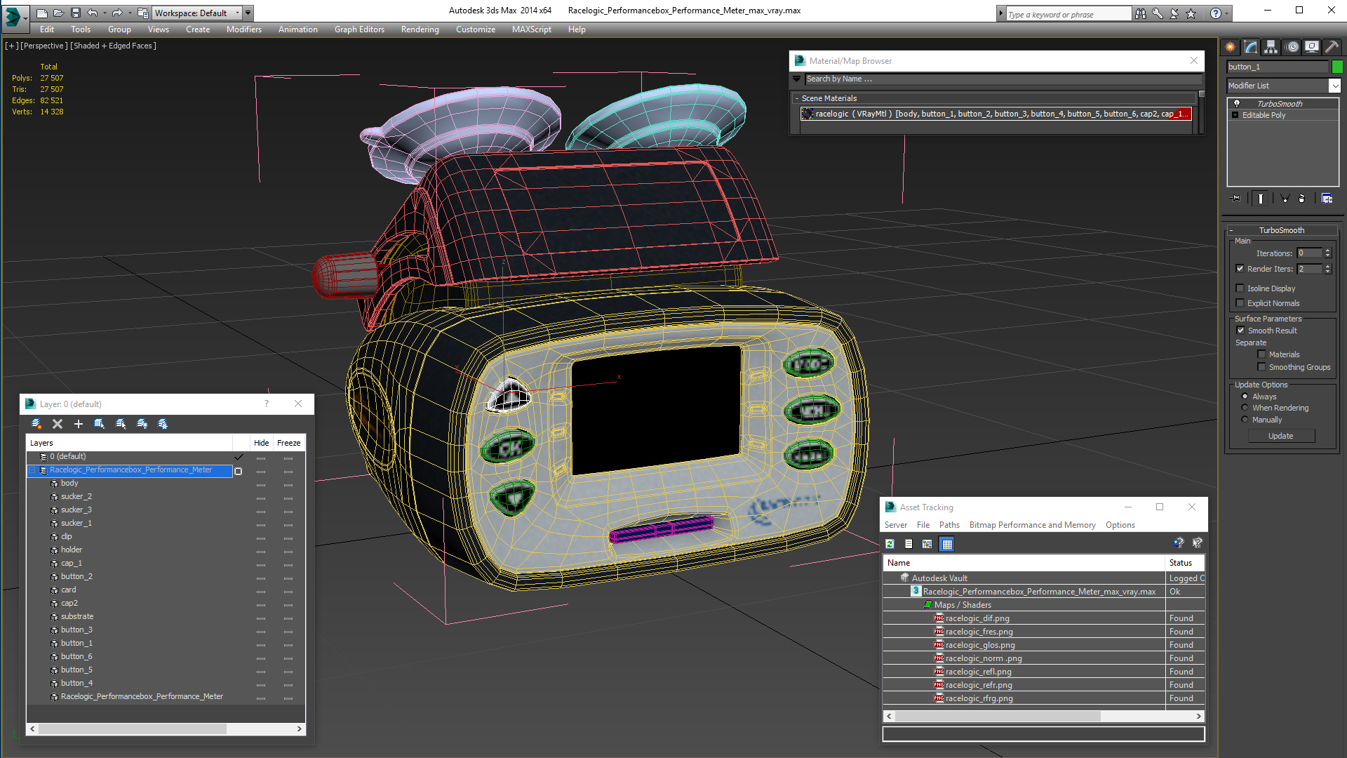Click Status column header in Asset Tracking
The width and height of the screenshot is (1347, 758).
coord(1184,563)
